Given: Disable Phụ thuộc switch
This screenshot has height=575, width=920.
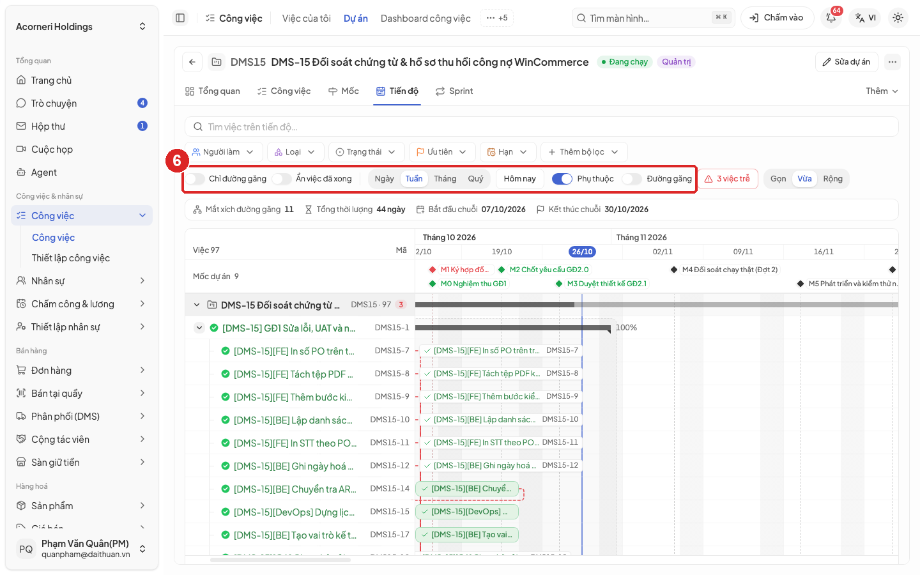Looking at the screenshot, I should (562, 179).
